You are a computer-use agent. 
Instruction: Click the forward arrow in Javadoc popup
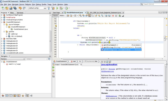click(x=105, y=62)
